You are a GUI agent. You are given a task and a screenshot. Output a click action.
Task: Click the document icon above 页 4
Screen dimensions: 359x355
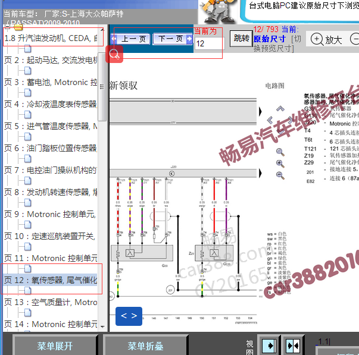[x=28, y=93]
